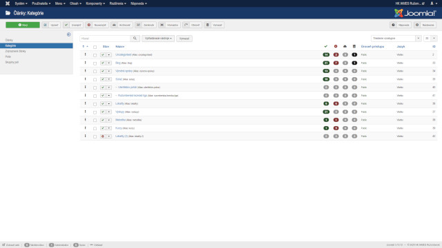Click the Check-in toolbar button
Viewport: 442px width, 248px height.
coord(146,25)
